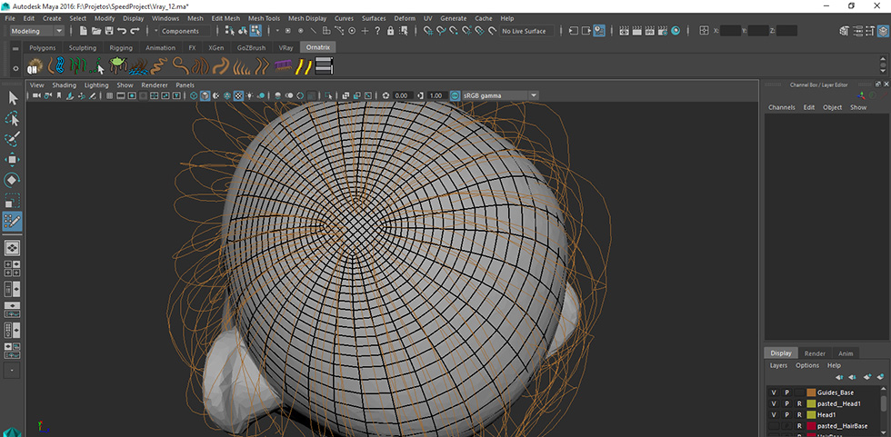Click the Open scene folder icon

(x=95, y=31)
